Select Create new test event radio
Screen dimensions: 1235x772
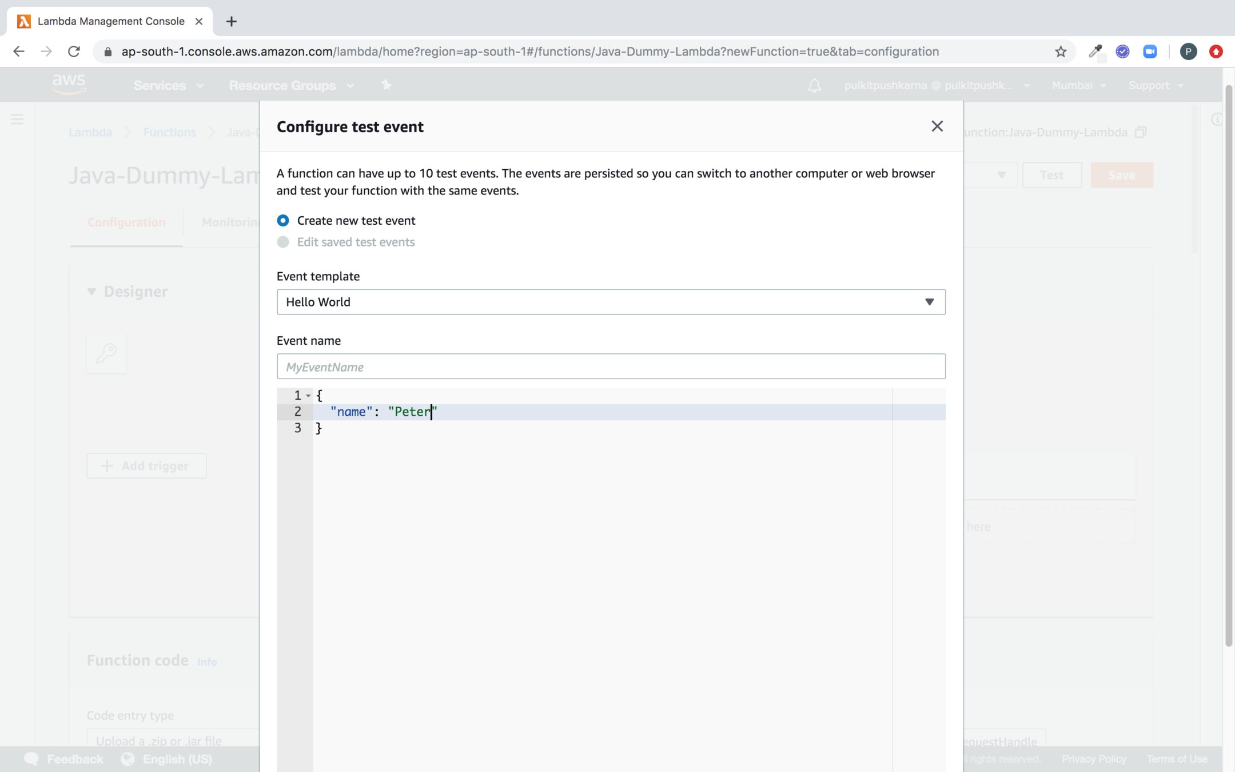(x=283, y=221)
